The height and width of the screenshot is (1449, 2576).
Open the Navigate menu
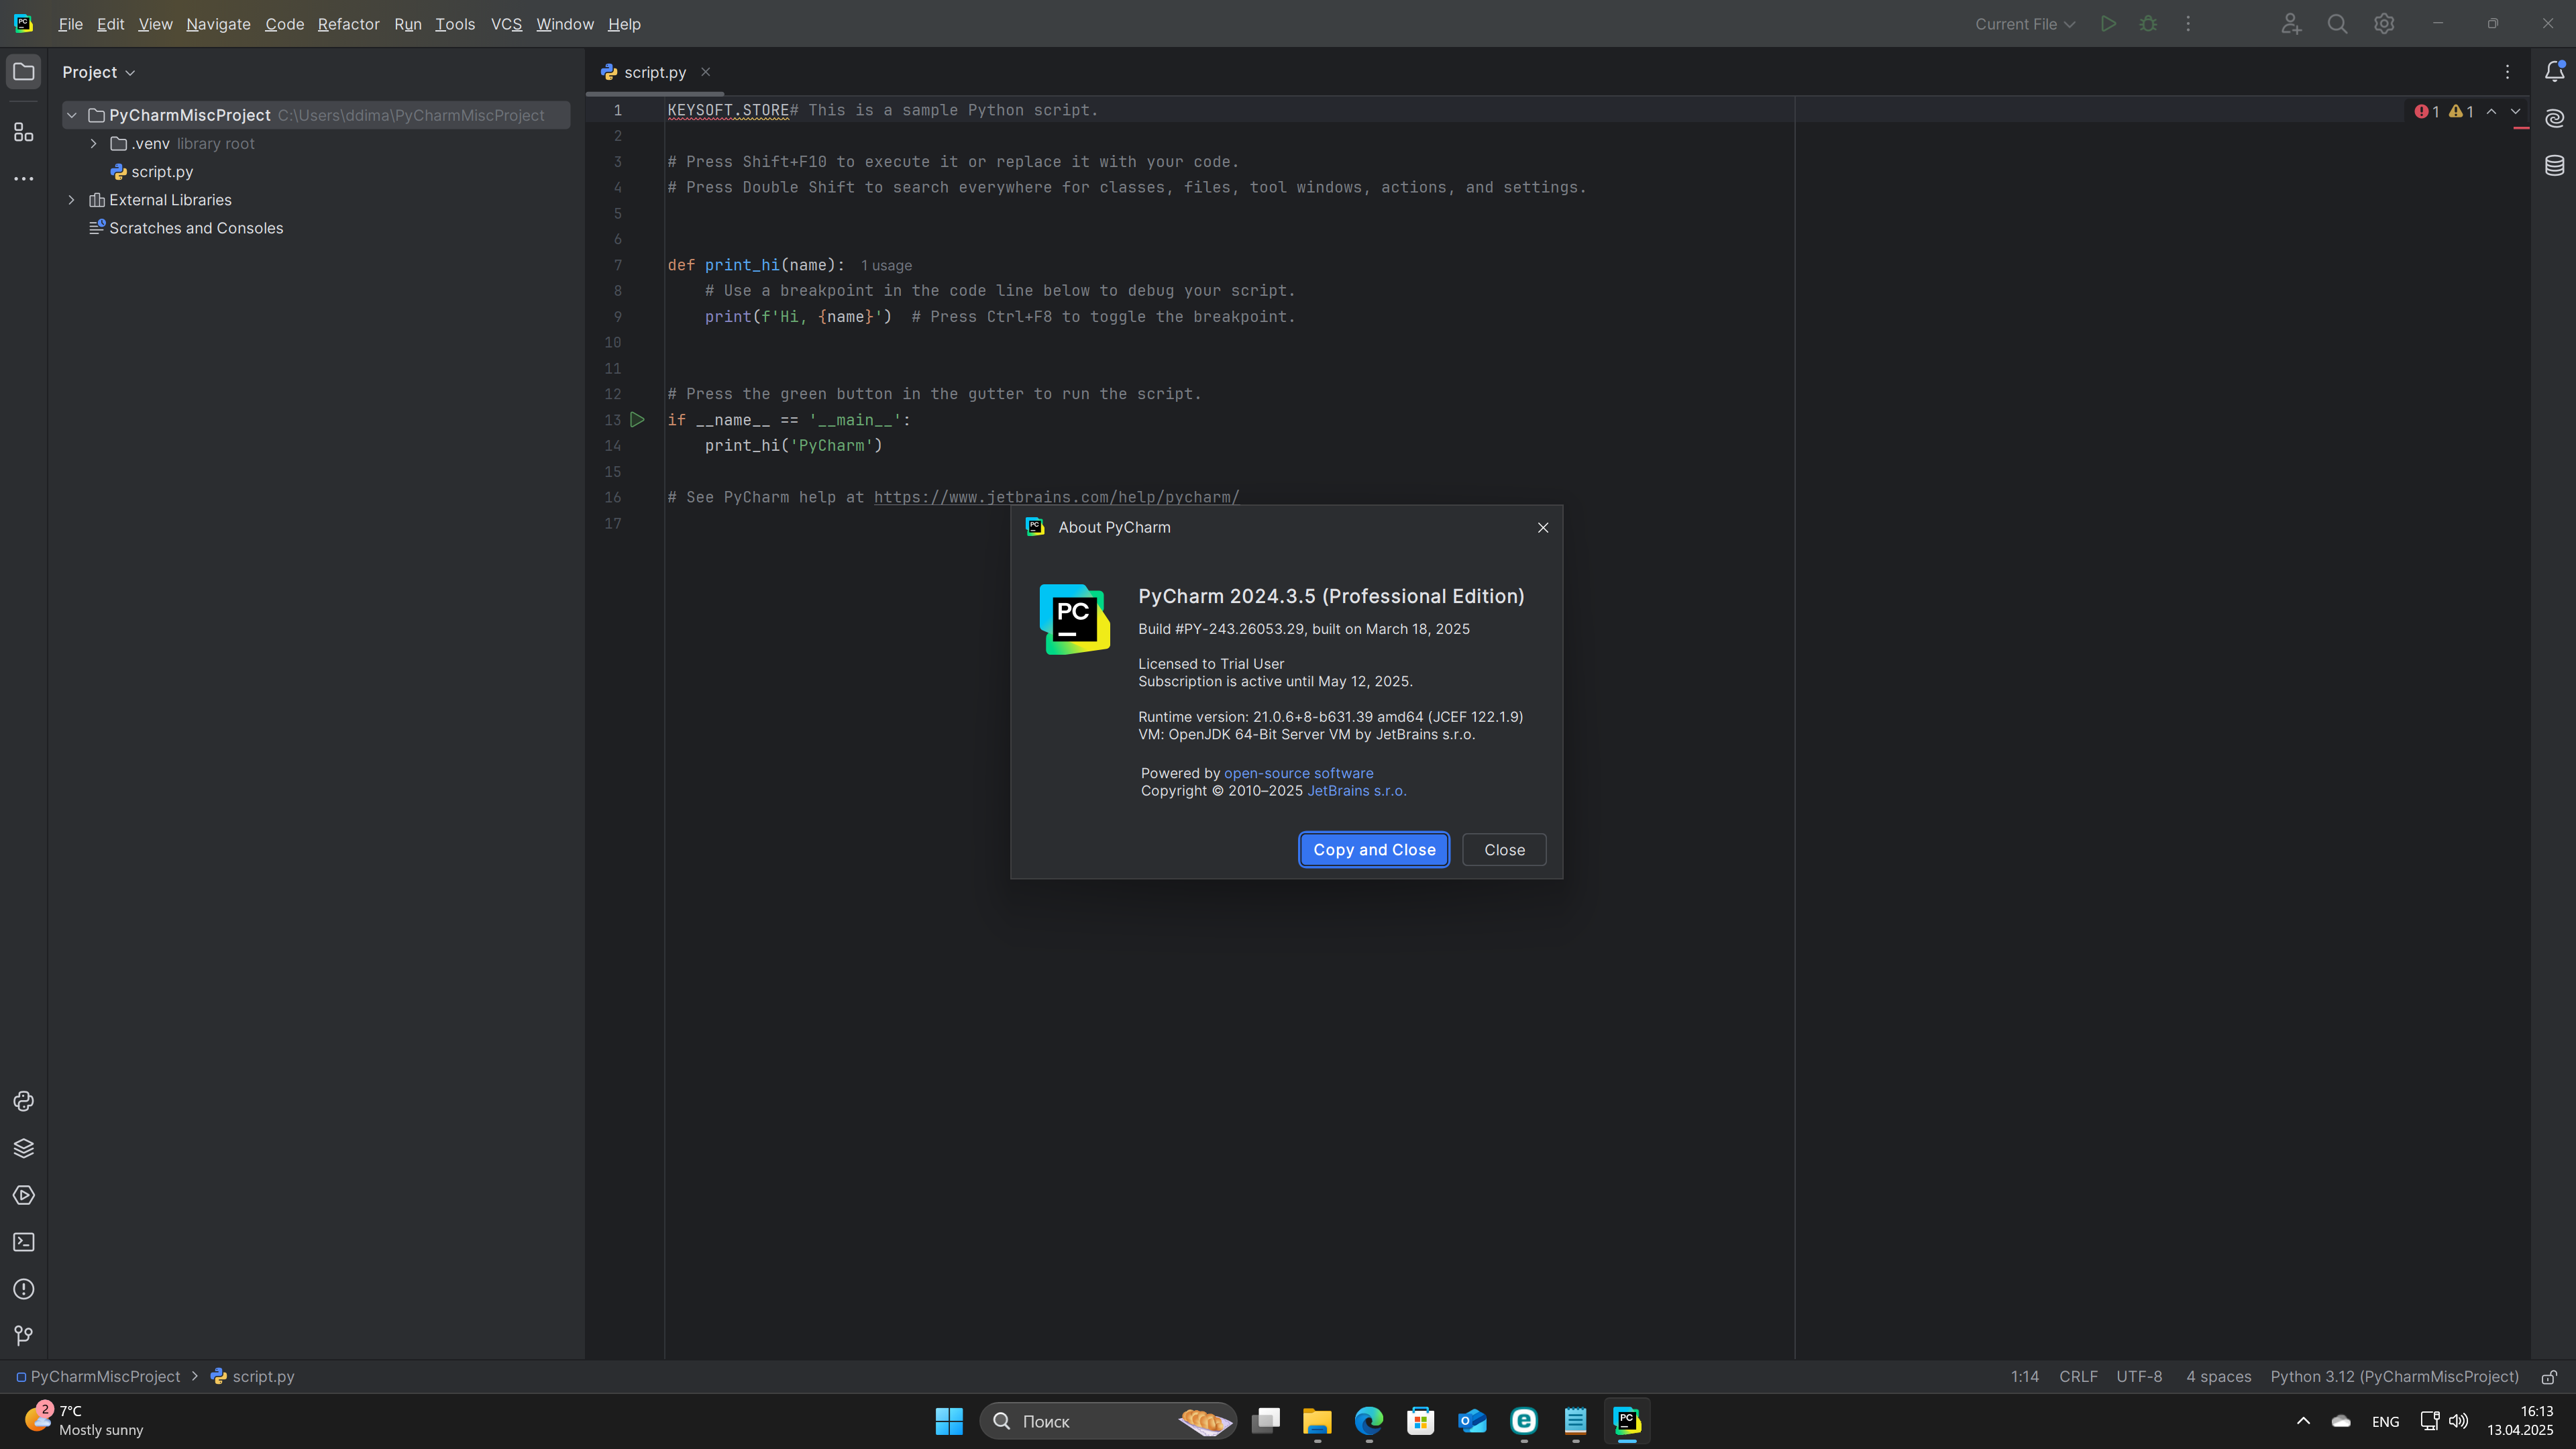pyautogui.click(x=218, y=24)
